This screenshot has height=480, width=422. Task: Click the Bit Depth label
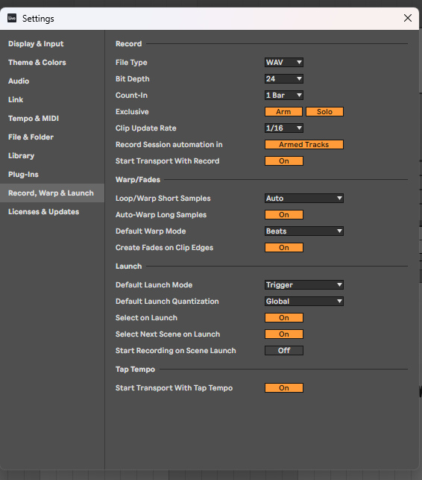pos(133,79)
